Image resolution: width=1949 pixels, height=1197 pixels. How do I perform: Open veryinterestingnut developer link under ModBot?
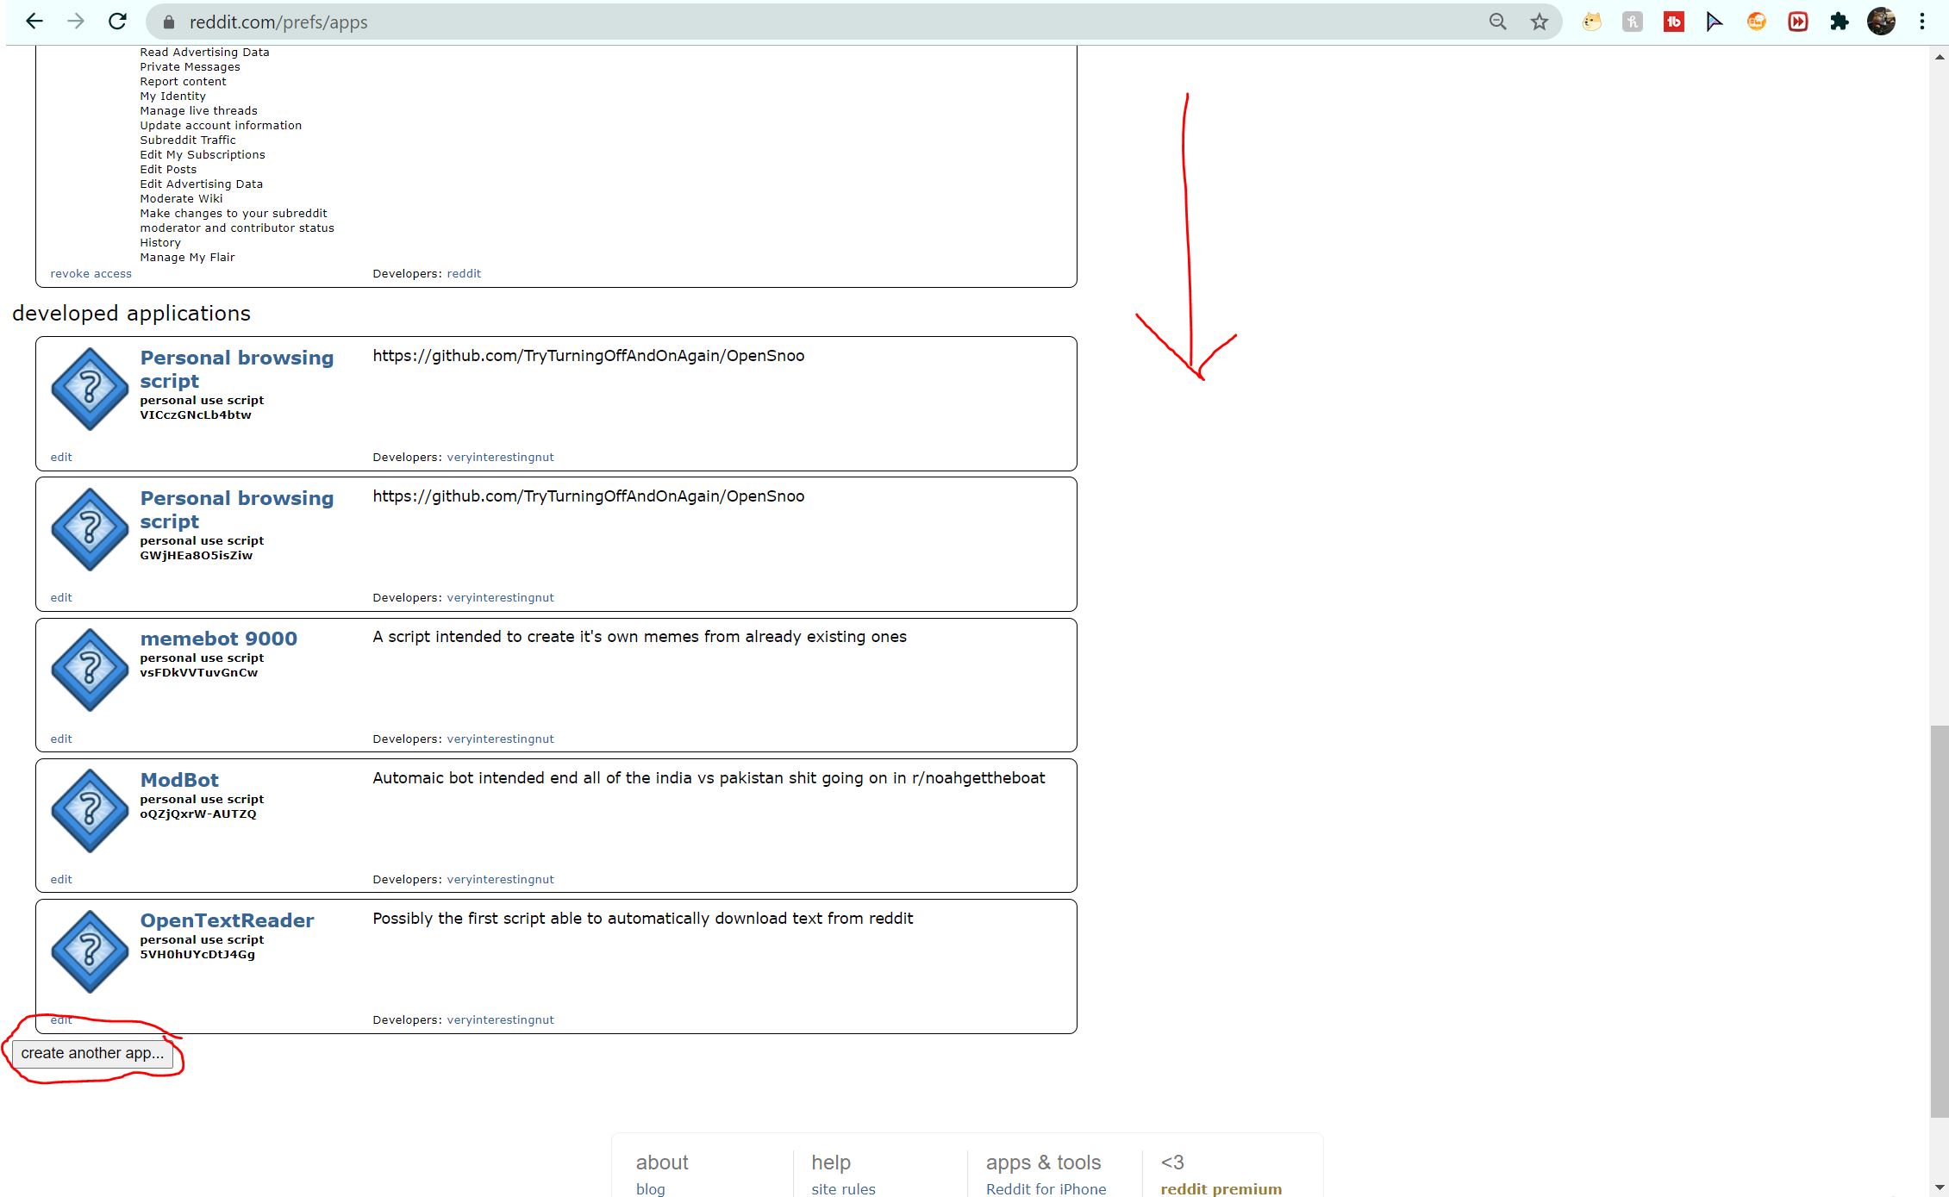tap(500, 879)
